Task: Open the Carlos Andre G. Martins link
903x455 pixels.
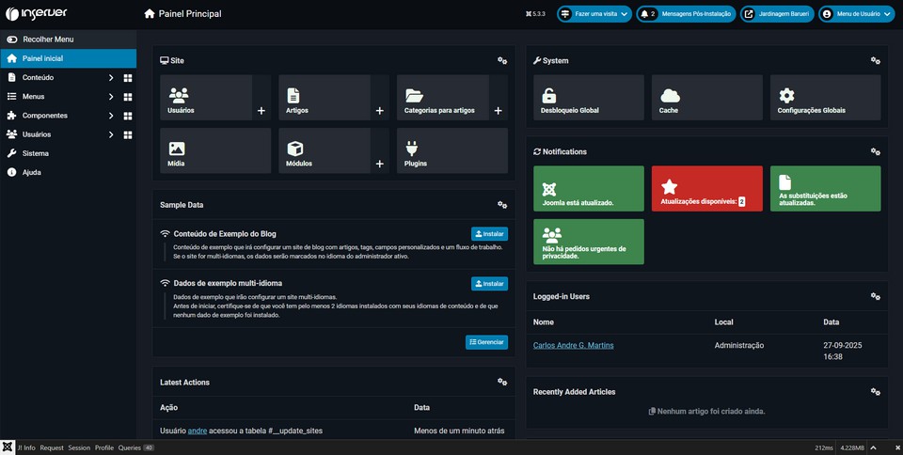Action: pos(573,345)
